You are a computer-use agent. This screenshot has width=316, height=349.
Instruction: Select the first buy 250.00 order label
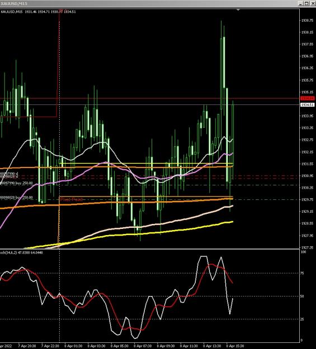coord(17,183)
